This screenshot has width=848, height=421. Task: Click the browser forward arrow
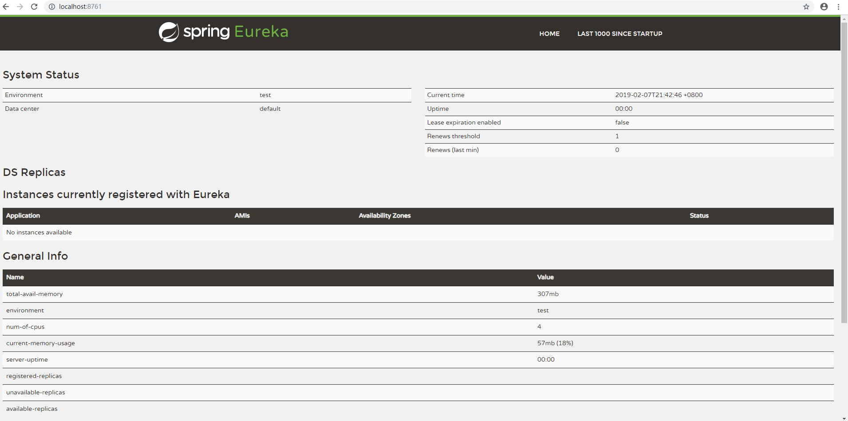coord(20,7)
